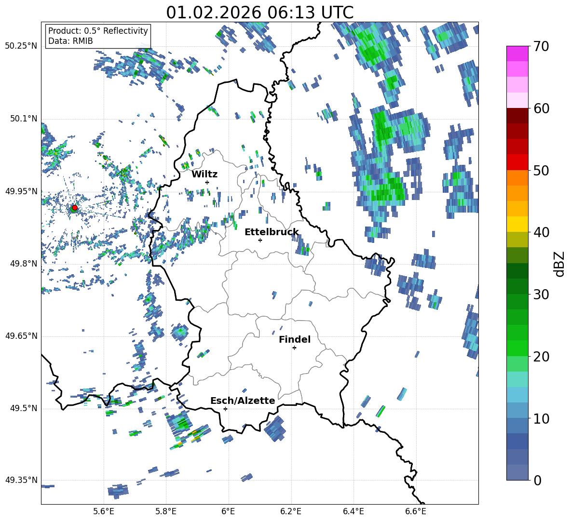Viewport: 571px width, 521px height.
Task: Click the Esch/Alzette station cross marker
Action: click(225, 409)
